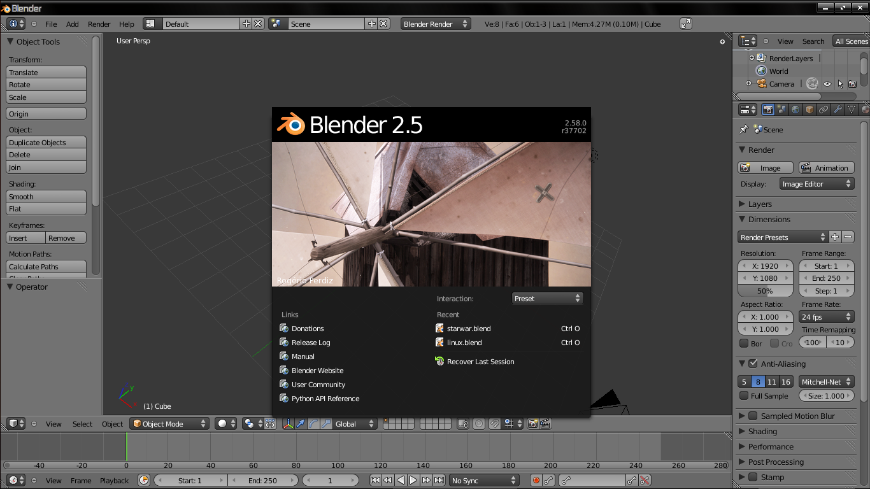This screenshot has height=489, width=870.
Task: Play the animation in reverse
Action: click(401, 481)
